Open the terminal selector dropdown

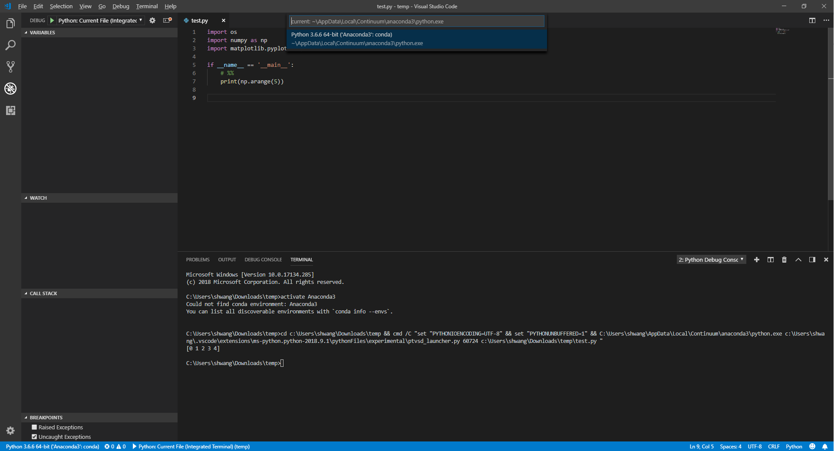coord(712,260)
